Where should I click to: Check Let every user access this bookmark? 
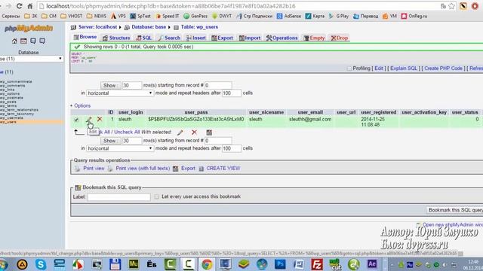(x=157, y=196)
